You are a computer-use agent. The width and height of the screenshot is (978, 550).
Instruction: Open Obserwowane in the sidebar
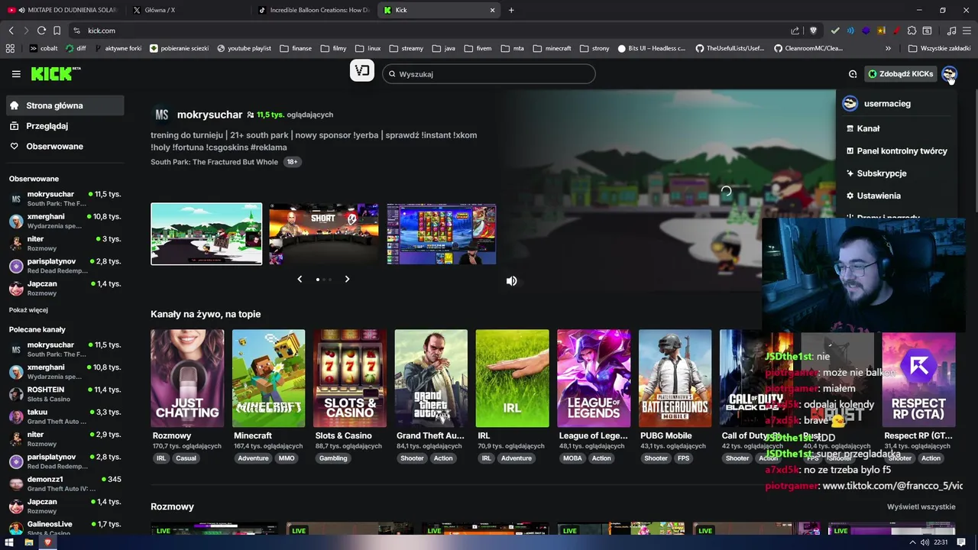coord(65,146)
